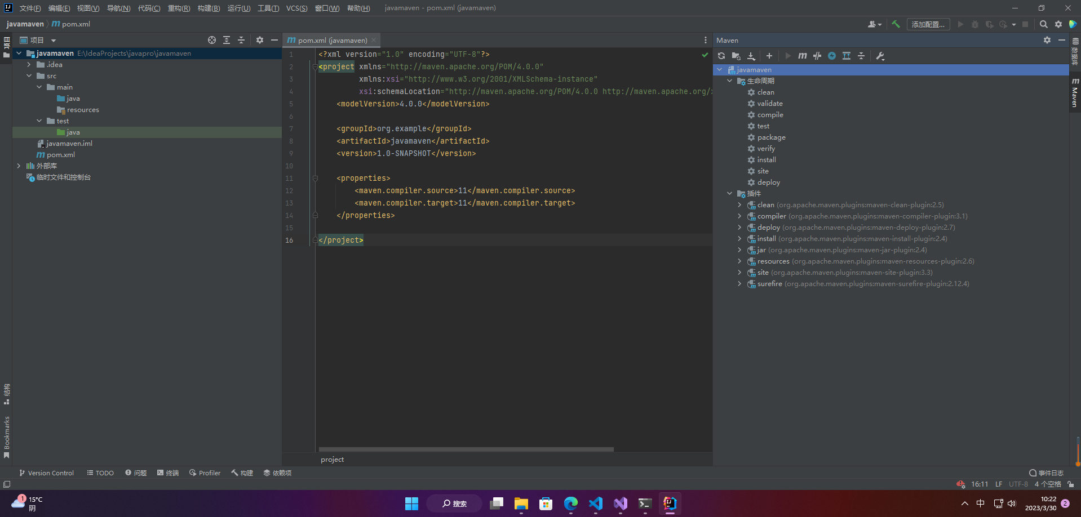
Task: Open the 构建(B) menu
Action: pyautogui.click(x=209, y=8)
